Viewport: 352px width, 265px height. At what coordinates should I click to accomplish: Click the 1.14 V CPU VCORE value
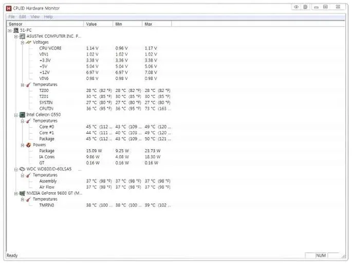[x=92, y=48]
